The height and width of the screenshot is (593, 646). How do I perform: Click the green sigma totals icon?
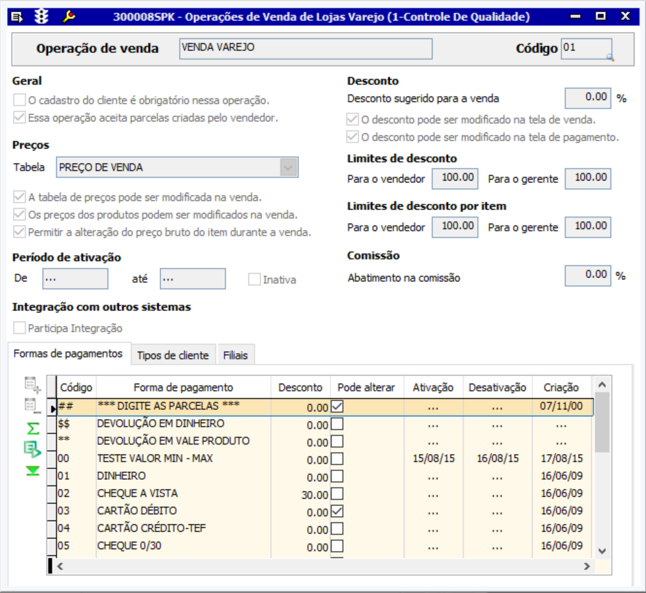click(x=33, y=428)
